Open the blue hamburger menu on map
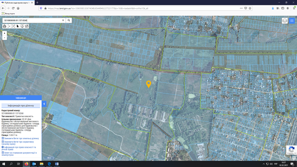Image resolution: width=297 pixels, height=167 pixels. pyautogui.click(x=292, y=21)
